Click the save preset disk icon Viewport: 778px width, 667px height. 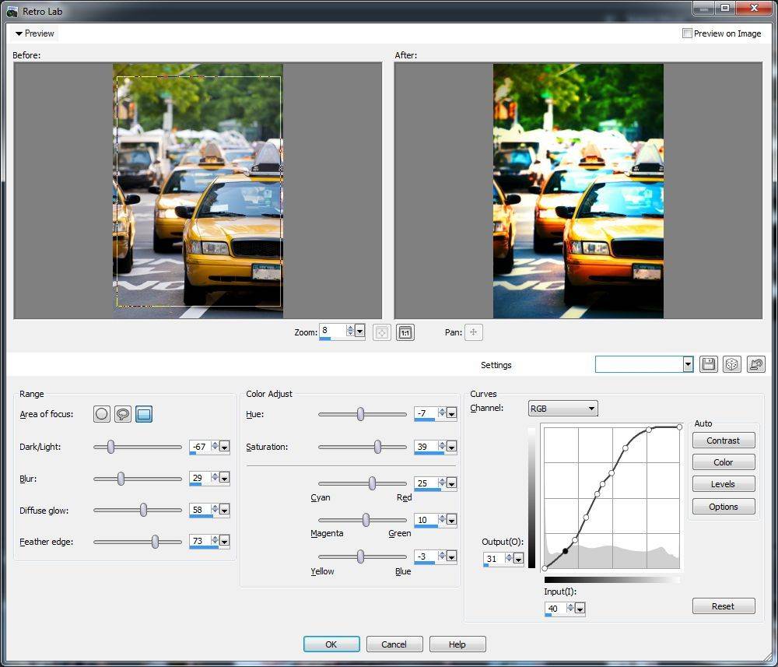pyautogui.click(x=708, y=364)
